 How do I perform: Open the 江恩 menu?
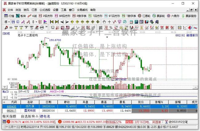[x=34, y=10]
